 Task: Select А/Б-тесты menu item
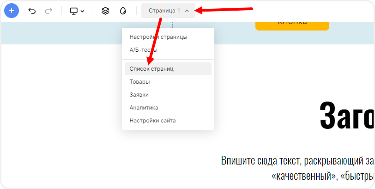144,49
